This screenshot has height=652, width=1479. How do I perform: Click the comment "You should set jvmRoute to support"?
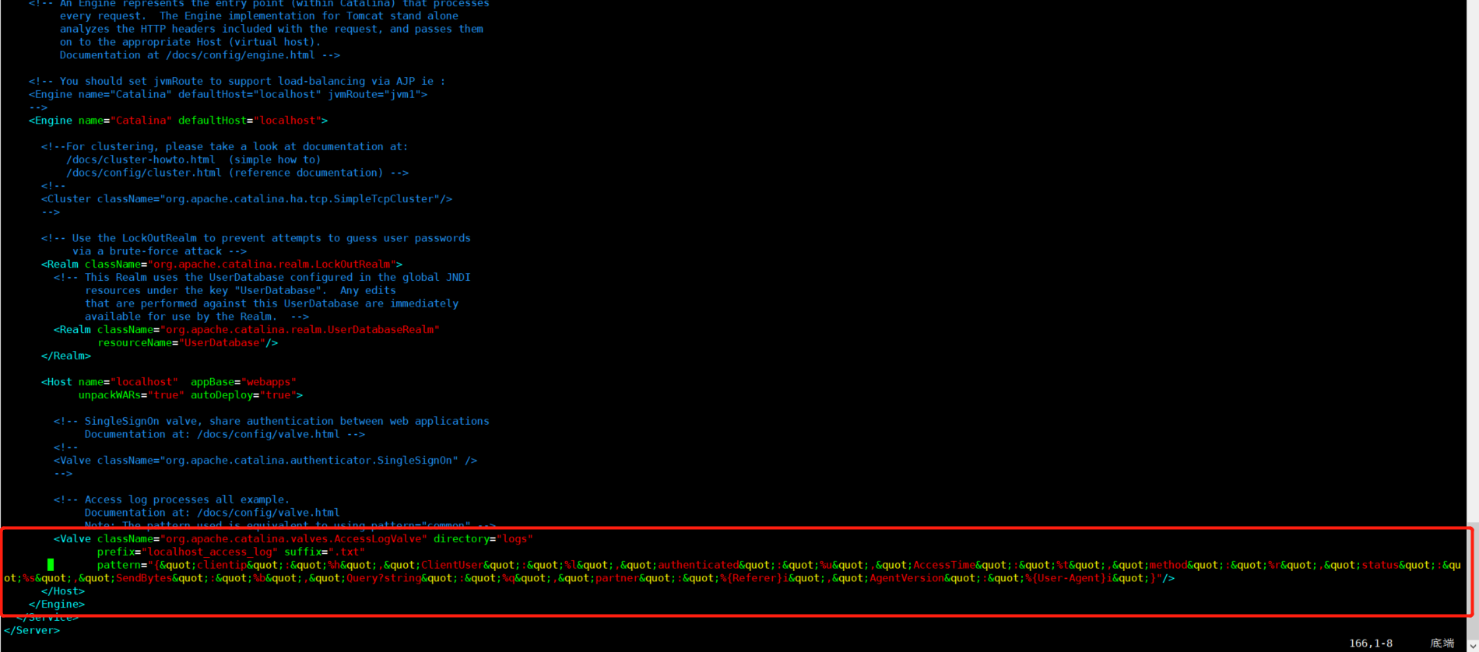(237, 81)
